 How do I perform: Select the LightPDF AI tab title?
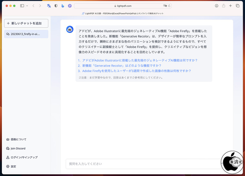(x=122, y=13)
